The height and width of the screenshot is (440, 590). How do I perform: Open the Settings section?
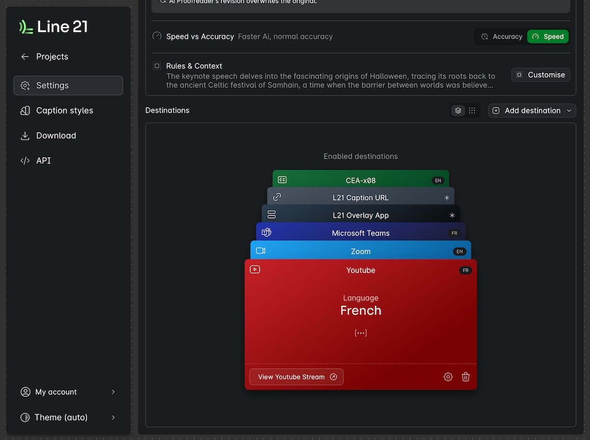pyautogui.click(x=68, y=86)
